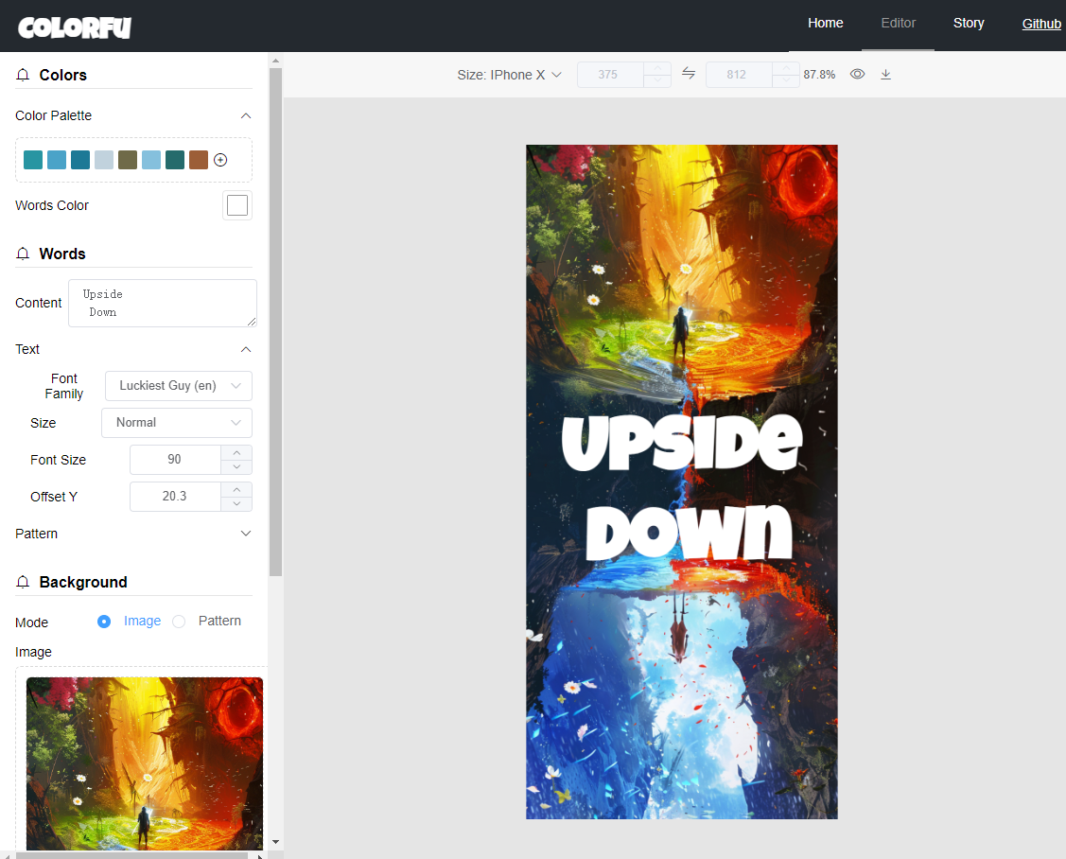The width and height of the screenshot is (1066, 859).
Task: Click the swap width and height icon
Action: coord(689,74)
